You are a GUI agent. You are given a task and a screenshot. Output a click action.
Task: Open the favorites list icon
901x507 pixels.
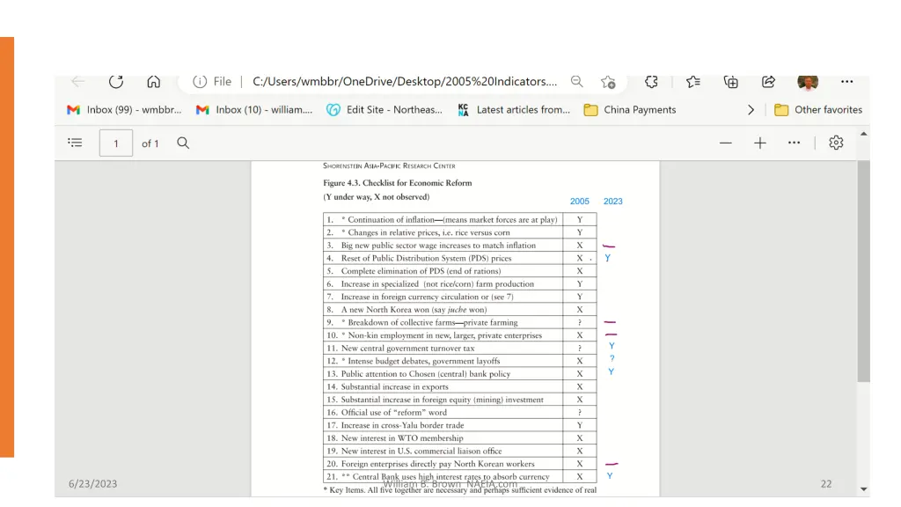click(693, 82)
